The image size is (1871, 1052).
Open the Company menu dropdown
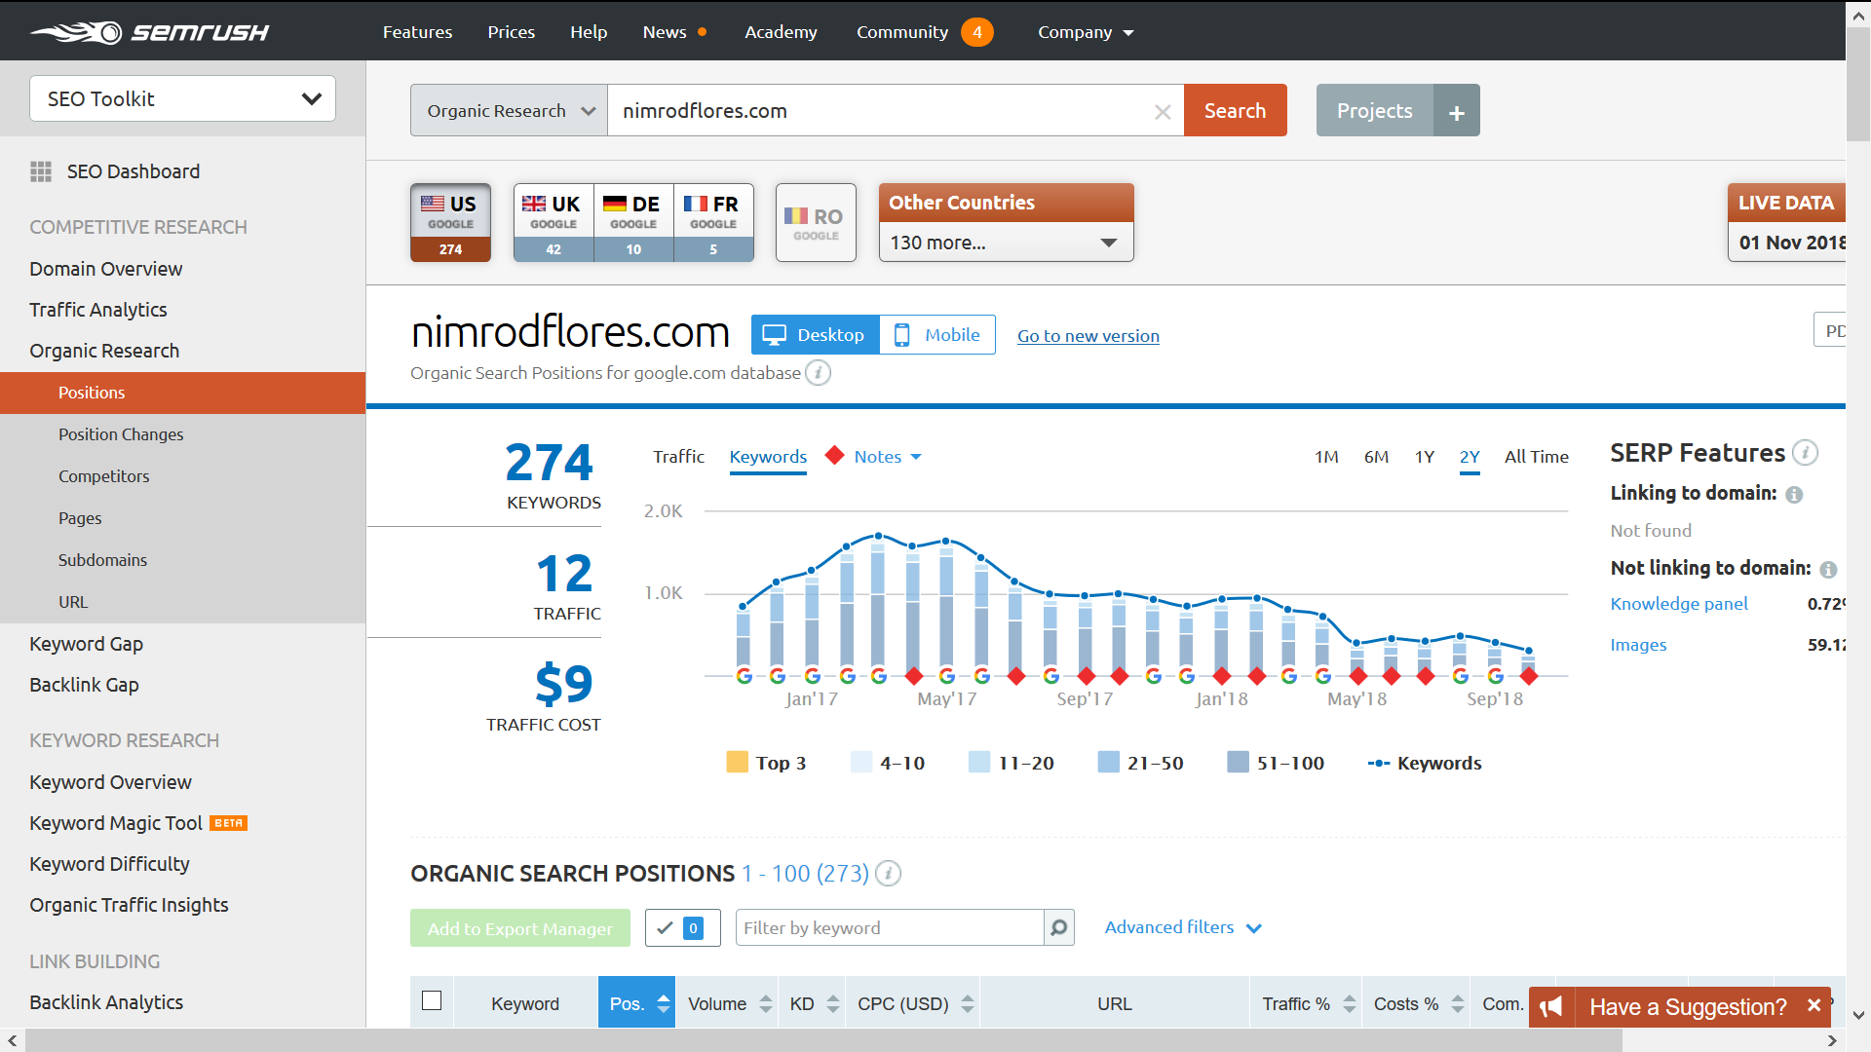point(1086,32)
